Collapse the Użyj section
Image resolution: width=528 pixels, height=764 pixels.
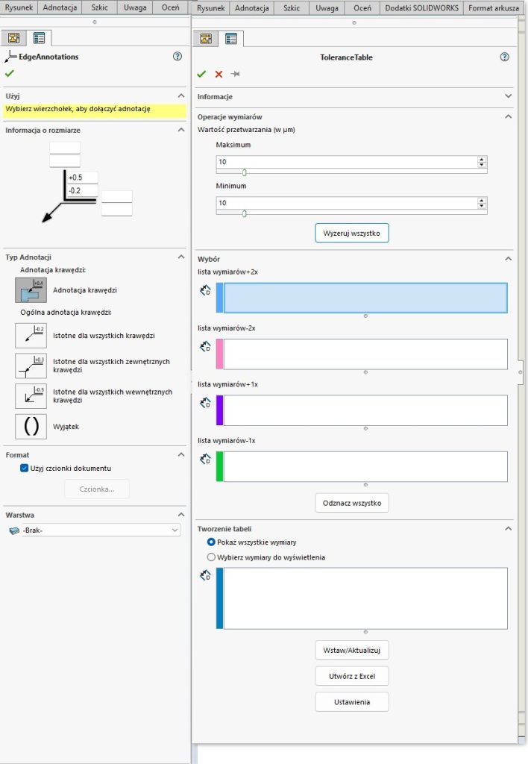(x=181, y=96)
